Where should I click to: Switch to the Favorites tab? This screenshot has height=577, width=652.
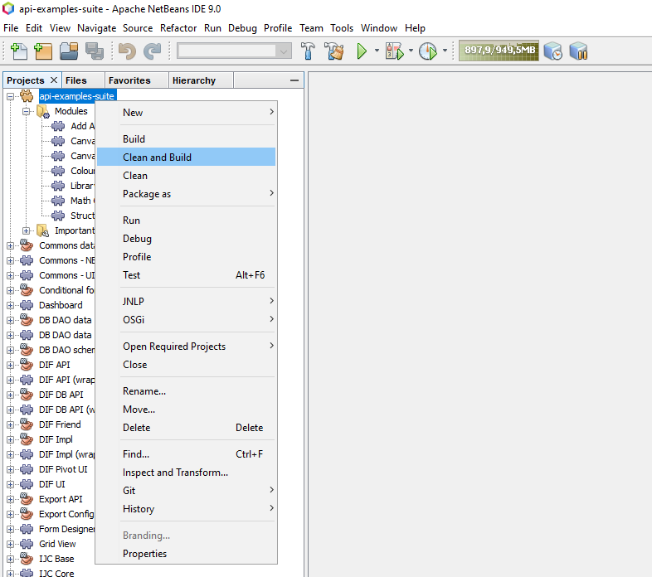[x=129, y=80]
